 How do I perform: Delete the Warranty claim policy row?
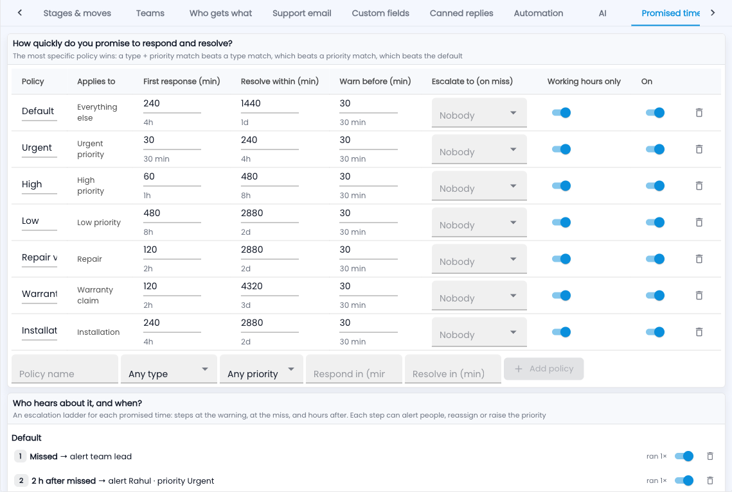[x=699, y=295]
